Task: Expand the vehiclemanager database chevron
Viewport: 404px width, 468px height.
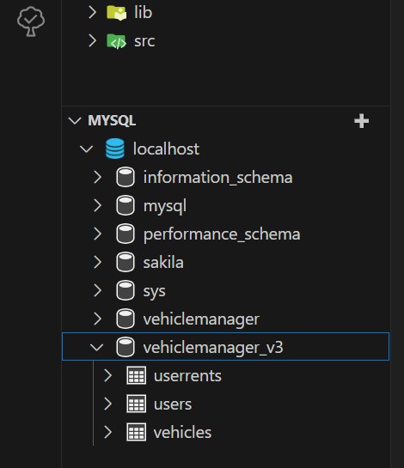Action: (98, 319)
